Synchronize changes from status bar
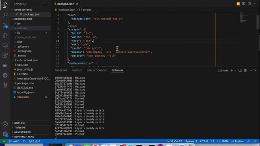This screenshot has width=260, height=146. tap(24, 141)
